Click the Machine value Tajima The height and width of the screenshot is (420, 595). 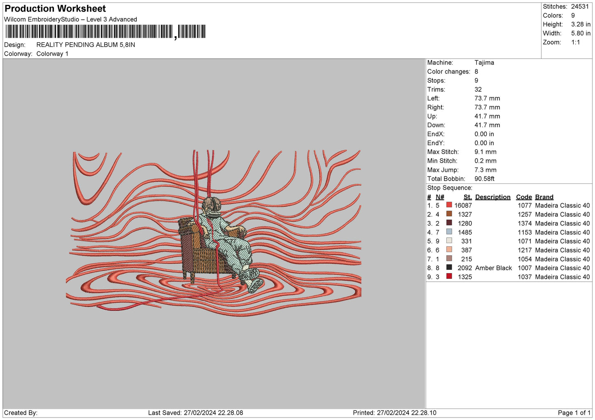pos(484,63)
